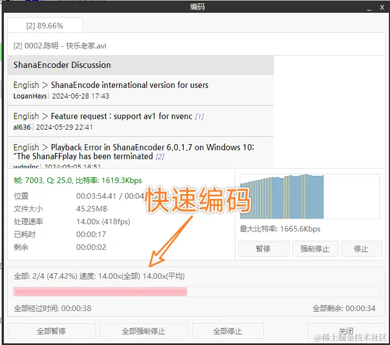
Task: Minimize the 编码 encoding window
Action: tap(369, 8)
